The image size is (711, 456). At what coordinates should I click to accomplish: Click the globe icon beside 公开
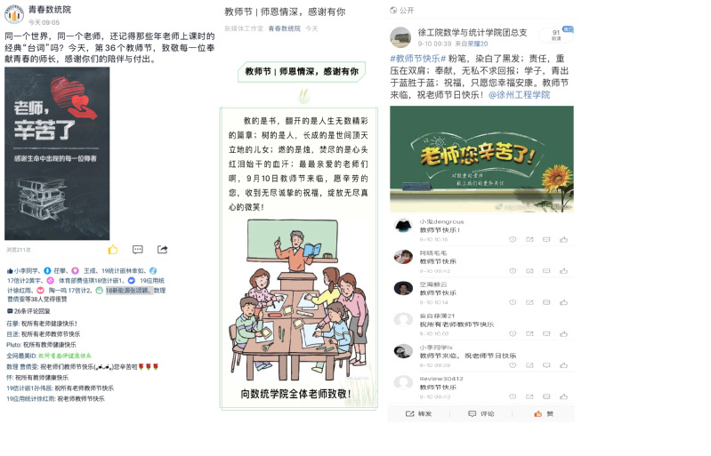click(x=393, y=10)
